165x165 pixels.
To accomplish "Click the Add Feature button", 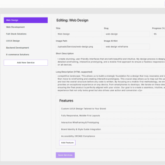I will (67, 143).
